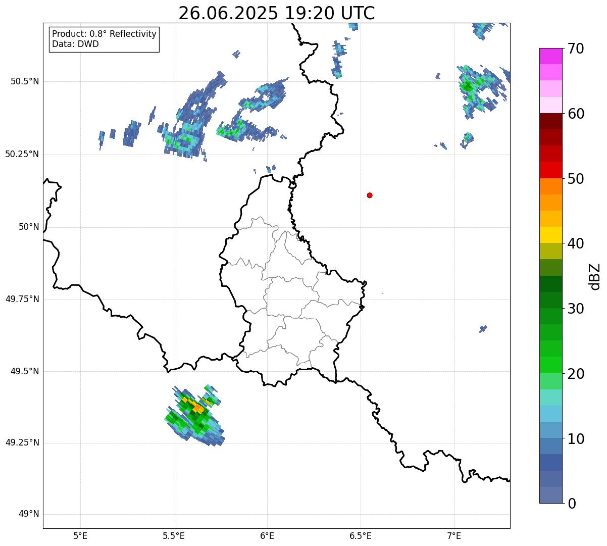Click the bright red colorbar swatch above 50
Viewport: 607px width, 546px height.
tap(550, 170)
